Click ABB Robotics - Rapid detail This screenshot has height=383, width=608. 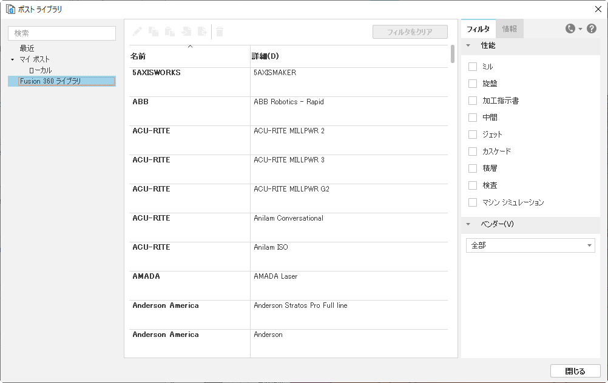pos(288,101)
